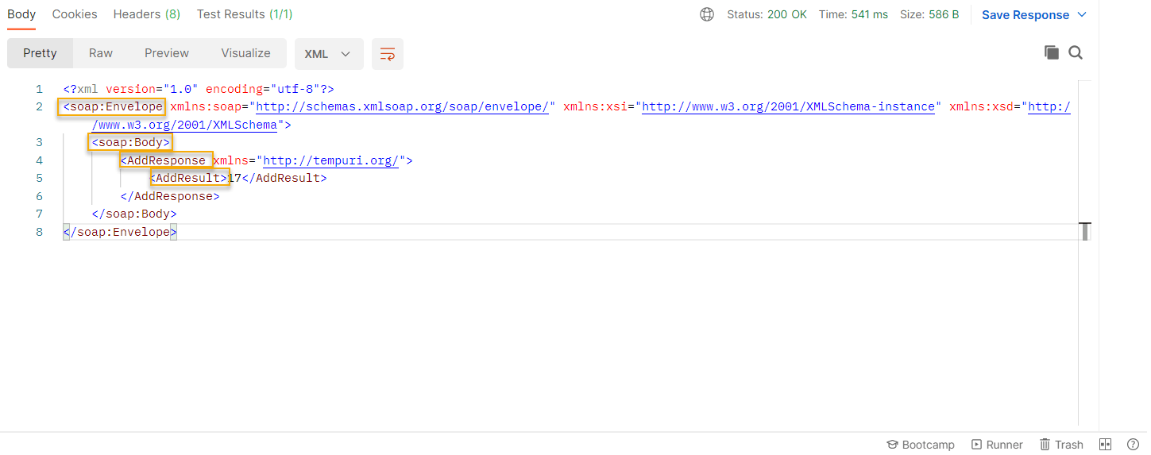Open the XML format dropdown
The image size is (1151, 455).
[x=329, y=54]
